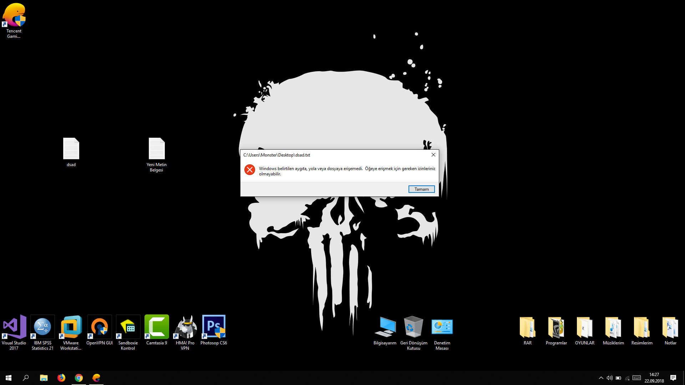Select the HMA! Pro VPN shortcut
This screenshot has height=385, width=685.
(185, 332)
